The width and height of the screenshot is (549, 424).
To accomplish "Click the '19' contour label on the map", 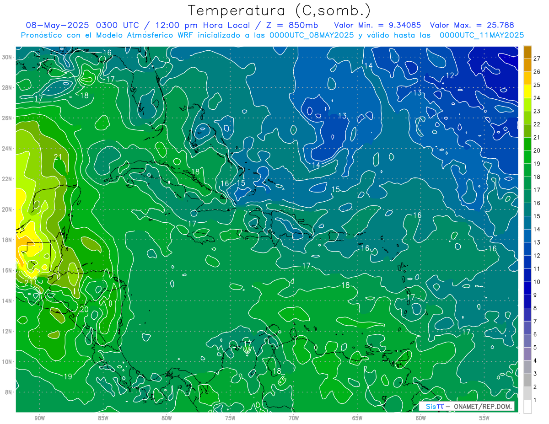I will [x=68, y=376].
